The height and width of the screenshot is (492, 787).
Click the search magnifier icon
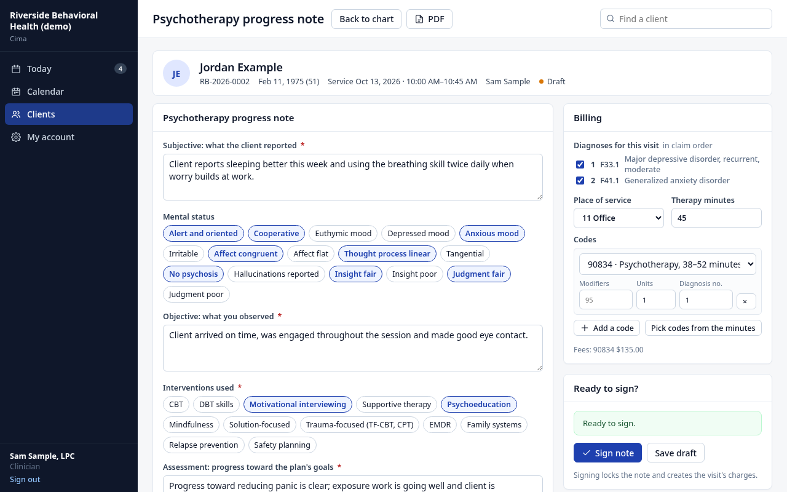(x=611, y=18)
